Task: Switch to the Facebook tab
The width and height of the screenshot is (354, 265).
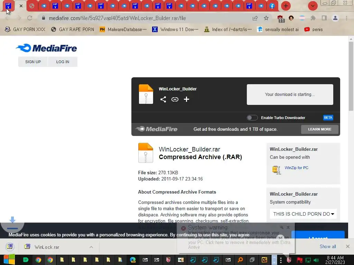Action: pyautogui.click(x=272, y=6)
